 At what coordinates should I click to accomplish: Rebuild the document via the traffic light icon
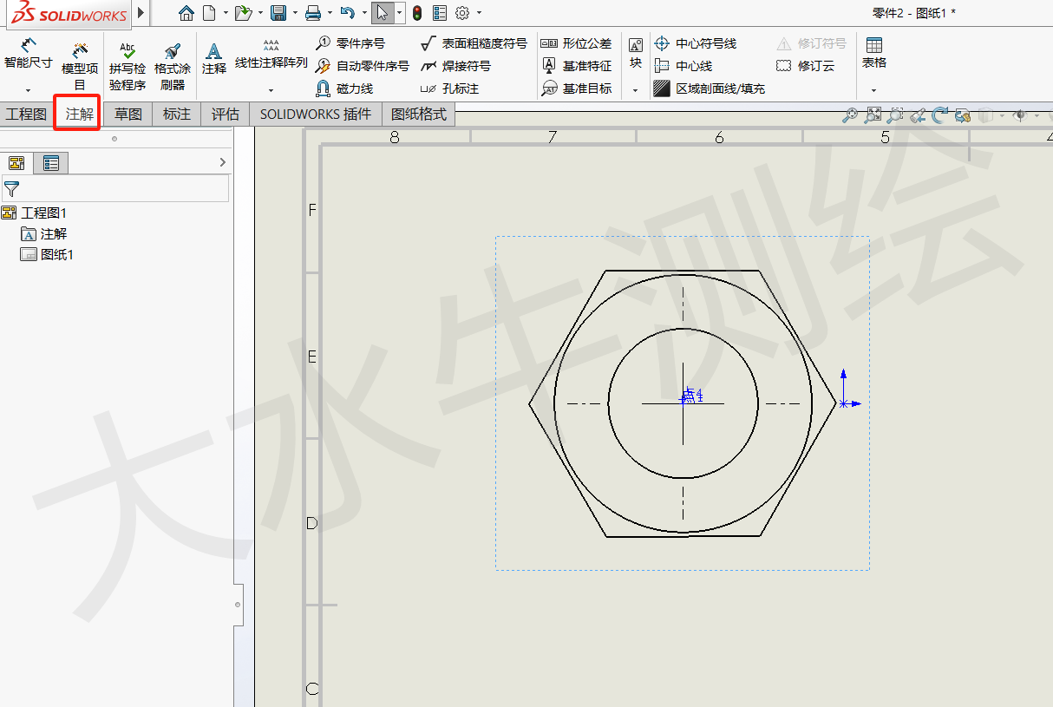(x=417, y=13)
